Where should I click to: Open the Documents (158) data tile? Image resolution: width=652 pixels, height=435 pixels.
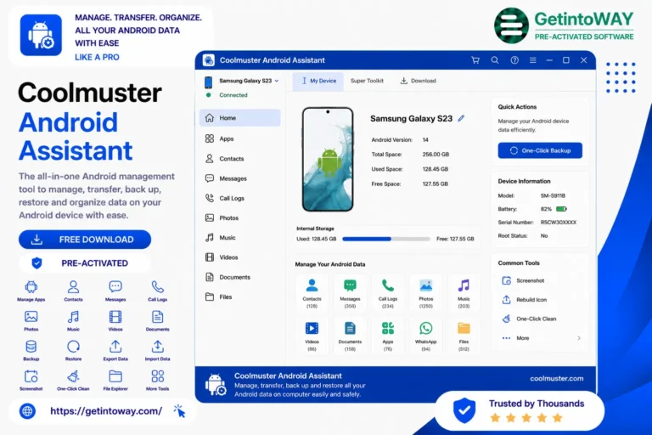(x=350, y=336)
